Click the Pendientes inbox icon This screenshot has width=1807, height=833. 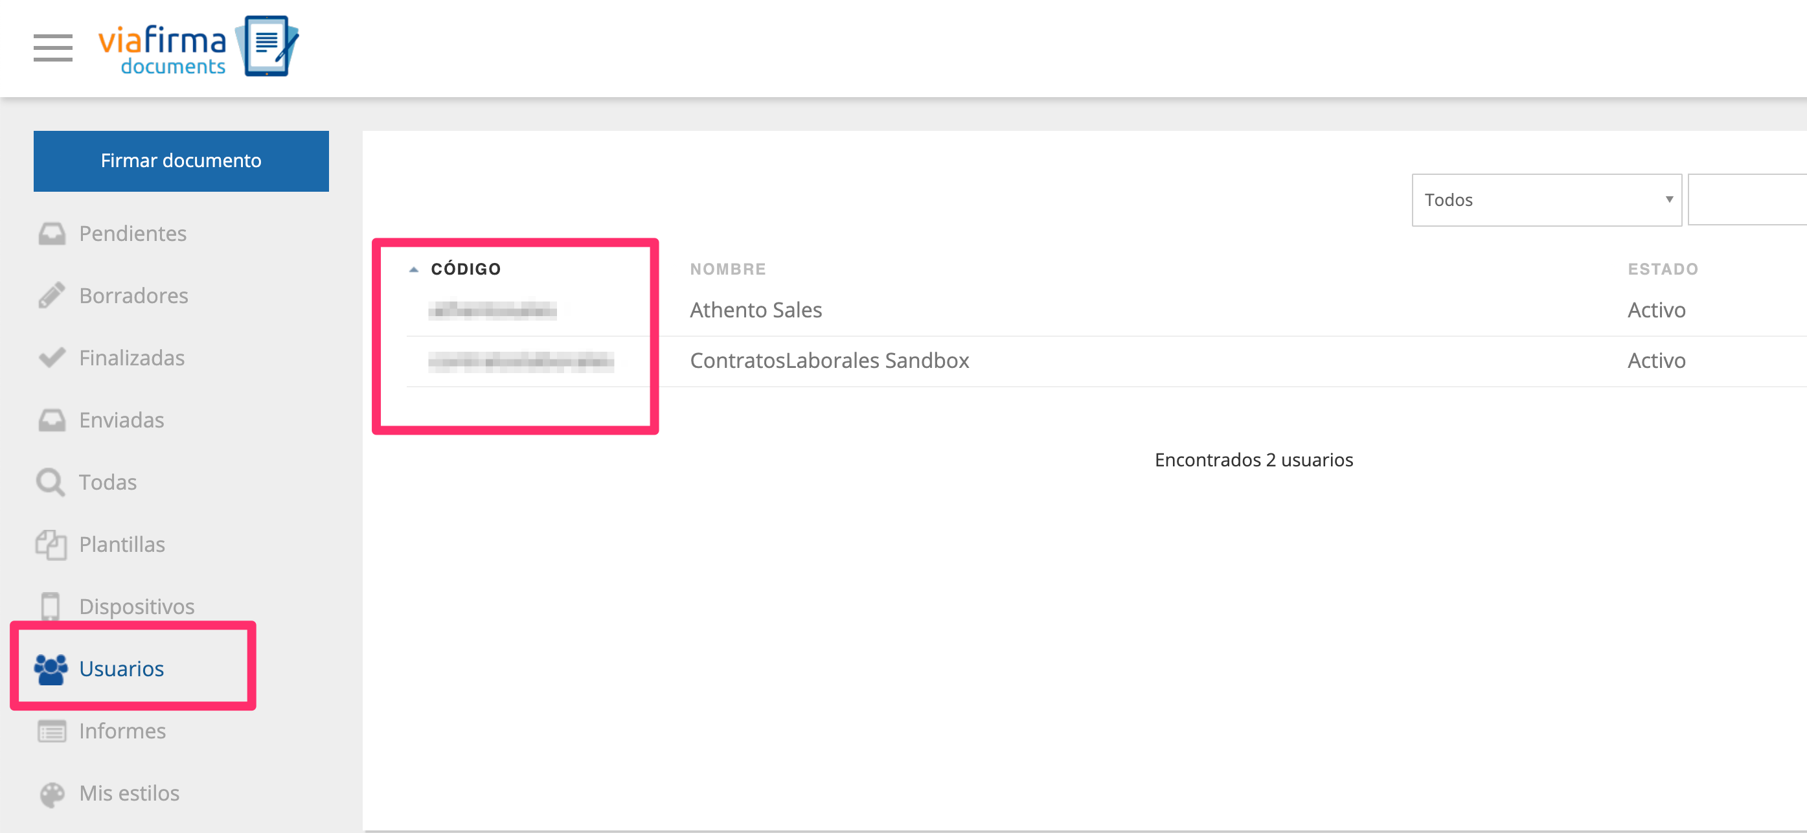[52, 234]
